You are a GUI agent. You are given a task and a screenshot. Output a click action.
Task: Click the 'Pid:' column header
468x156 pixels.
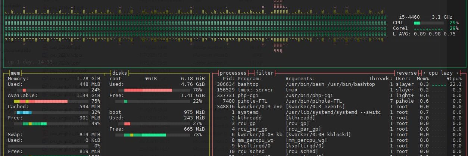click(x=228, y=79)
